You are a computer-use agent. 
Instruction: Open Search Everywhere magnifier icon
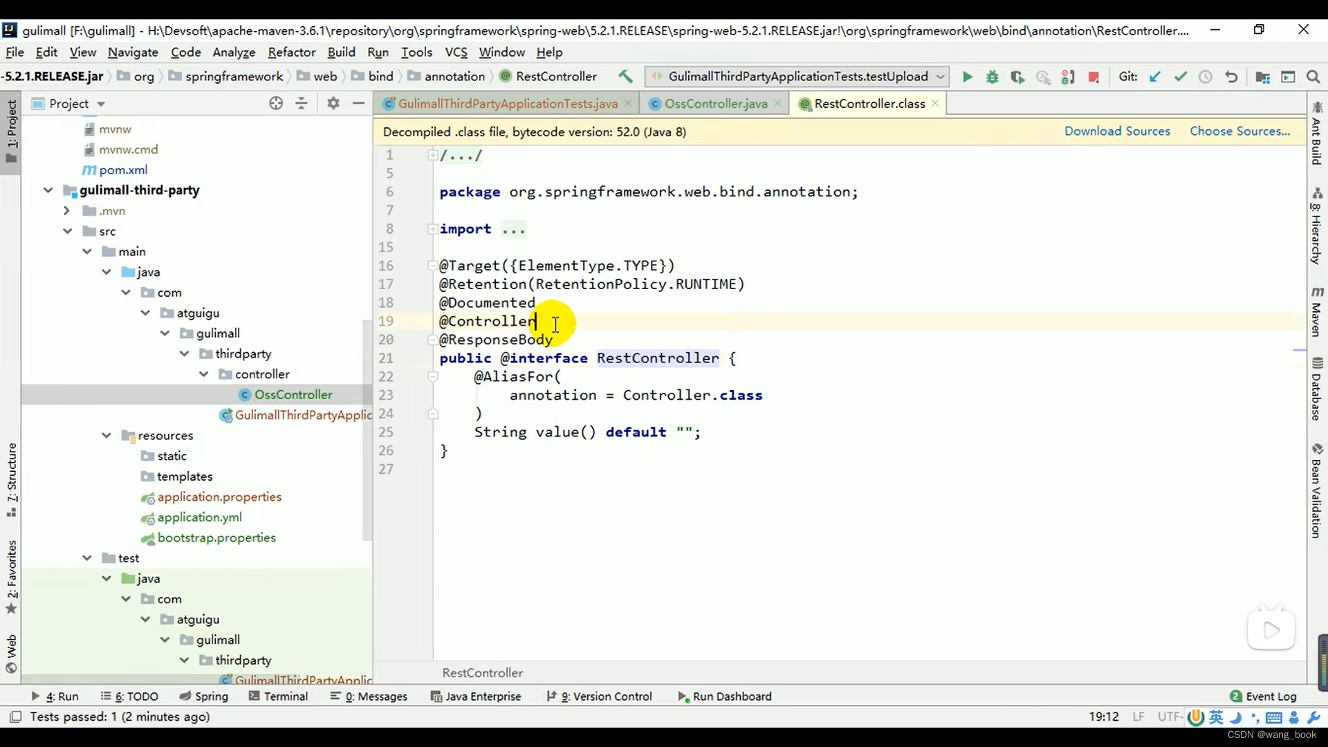pyautogui.click(x=1313, y=77)
